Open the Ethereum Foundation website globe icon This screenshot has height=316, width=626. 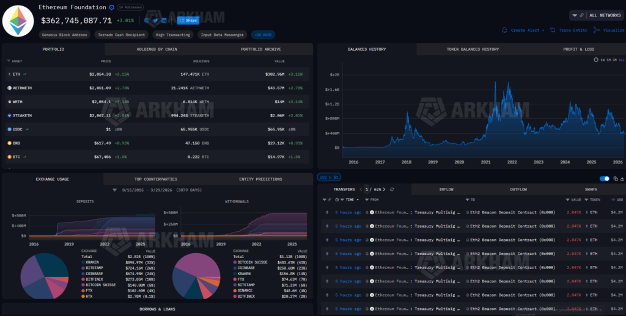147,20
